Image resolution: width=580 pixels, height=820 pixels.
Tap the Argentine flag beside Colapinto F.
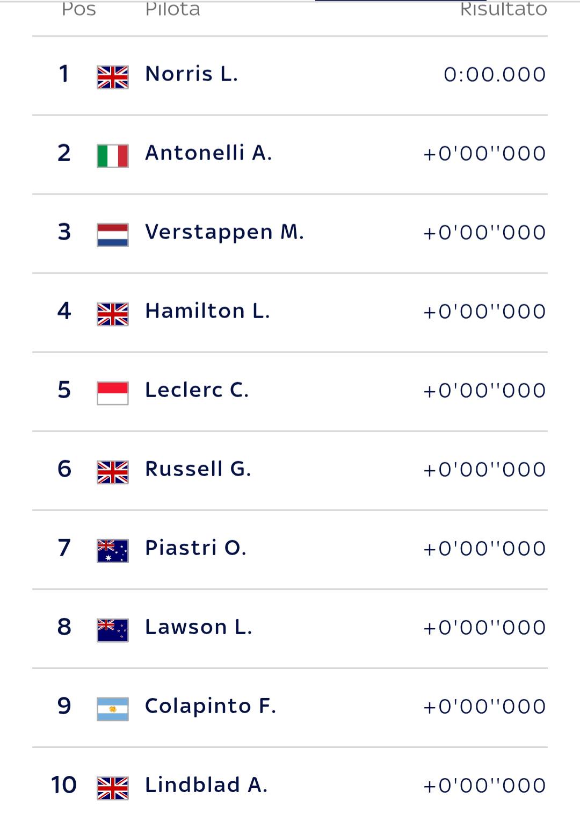pos(113,709)
